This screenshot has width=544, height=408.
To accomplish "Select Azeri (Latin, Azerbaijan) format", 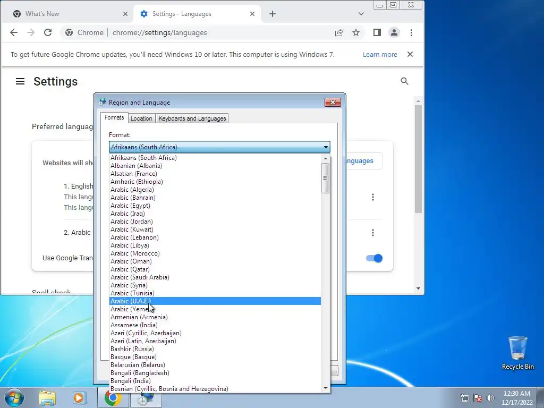I will point(215,341).
